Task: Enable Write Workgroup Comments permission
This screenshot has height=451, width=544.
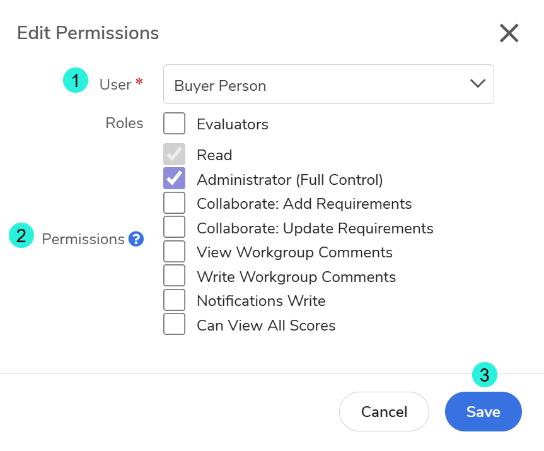Action: (174, 276)
